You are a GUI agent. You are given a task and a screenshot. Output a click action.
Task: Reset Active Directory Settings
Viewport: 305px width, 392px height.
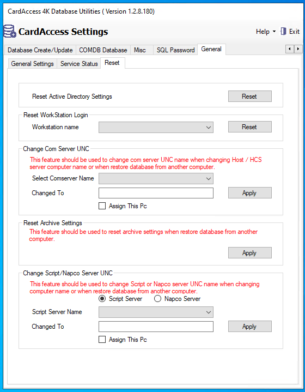click(250, 97)
